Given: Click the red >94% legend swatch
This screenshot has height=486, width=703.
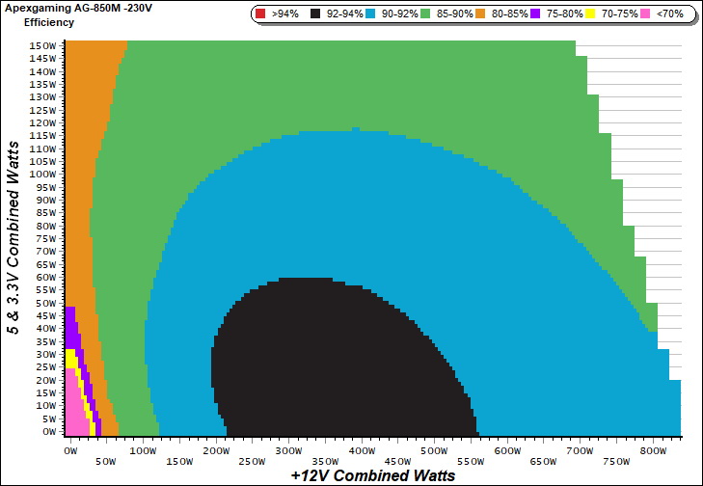Looking at the screenshot, I should point(260,14).
